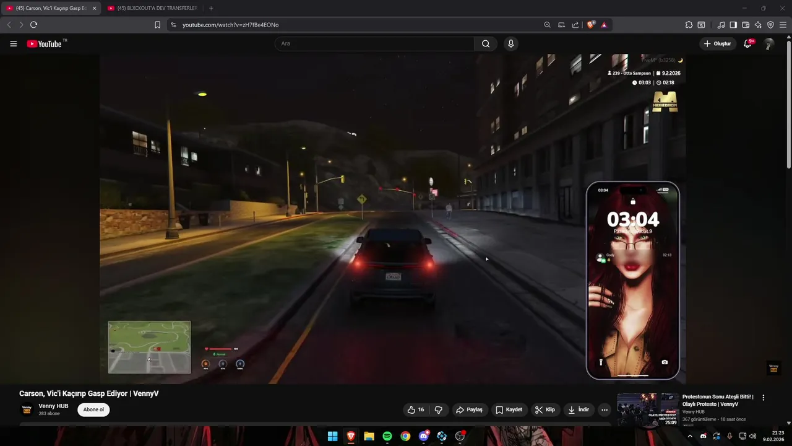
Task: Click the zoom magnifier in address bar
Action: coord(547,25)
